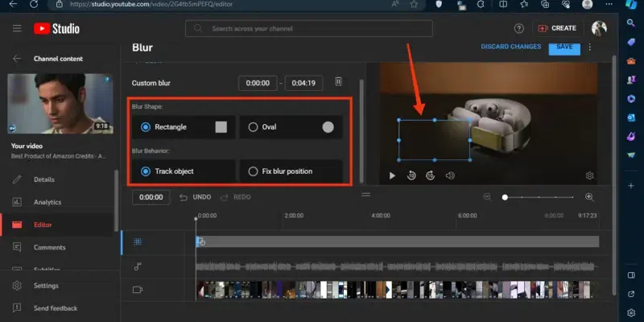Open Comments in the sidebar
This screenshot has width=644, height=322.
coord(49,247)
